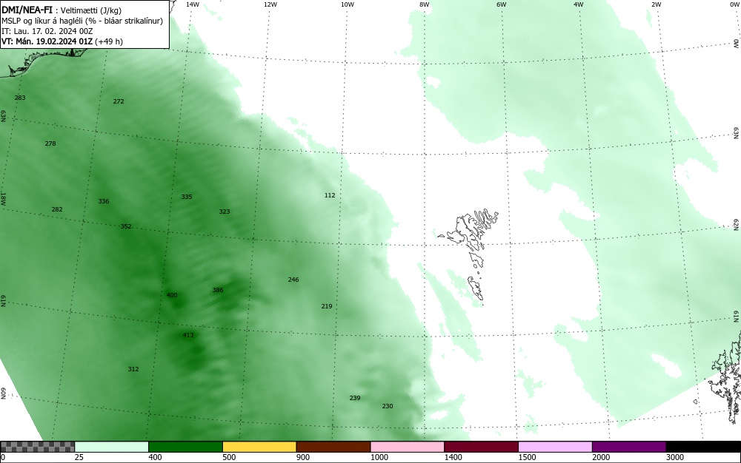This screenshot has height=463, width=741.
Task: Select the map value 386
Action: coord(218,290)
